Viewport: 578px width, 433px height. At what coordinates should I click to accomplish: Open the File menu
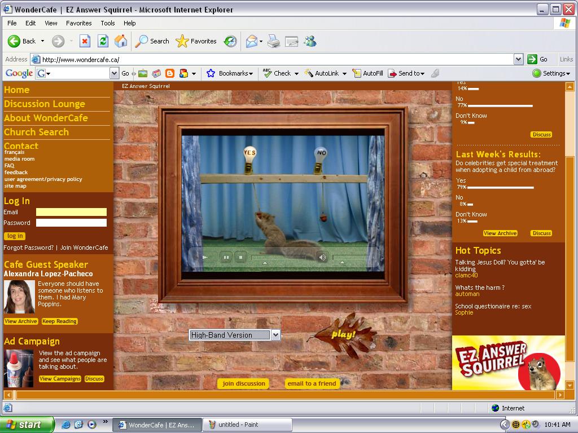[12, 23]
